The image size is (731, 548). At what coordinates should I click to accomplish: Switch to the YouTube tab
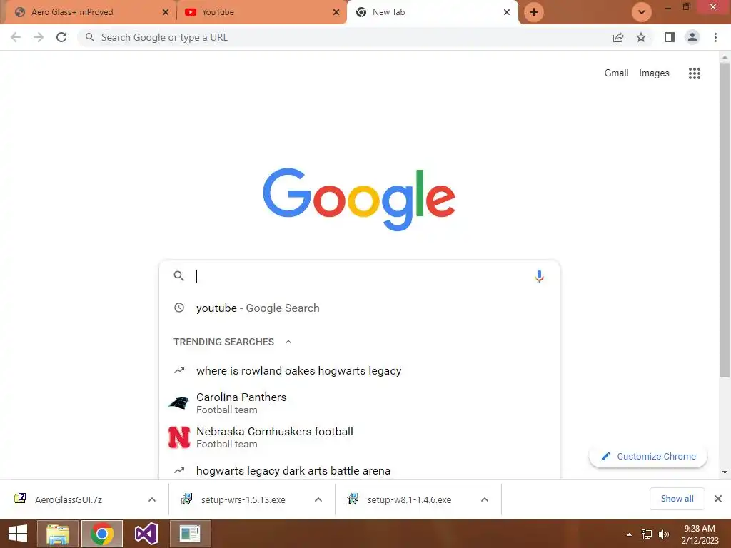tap(261, 12)
